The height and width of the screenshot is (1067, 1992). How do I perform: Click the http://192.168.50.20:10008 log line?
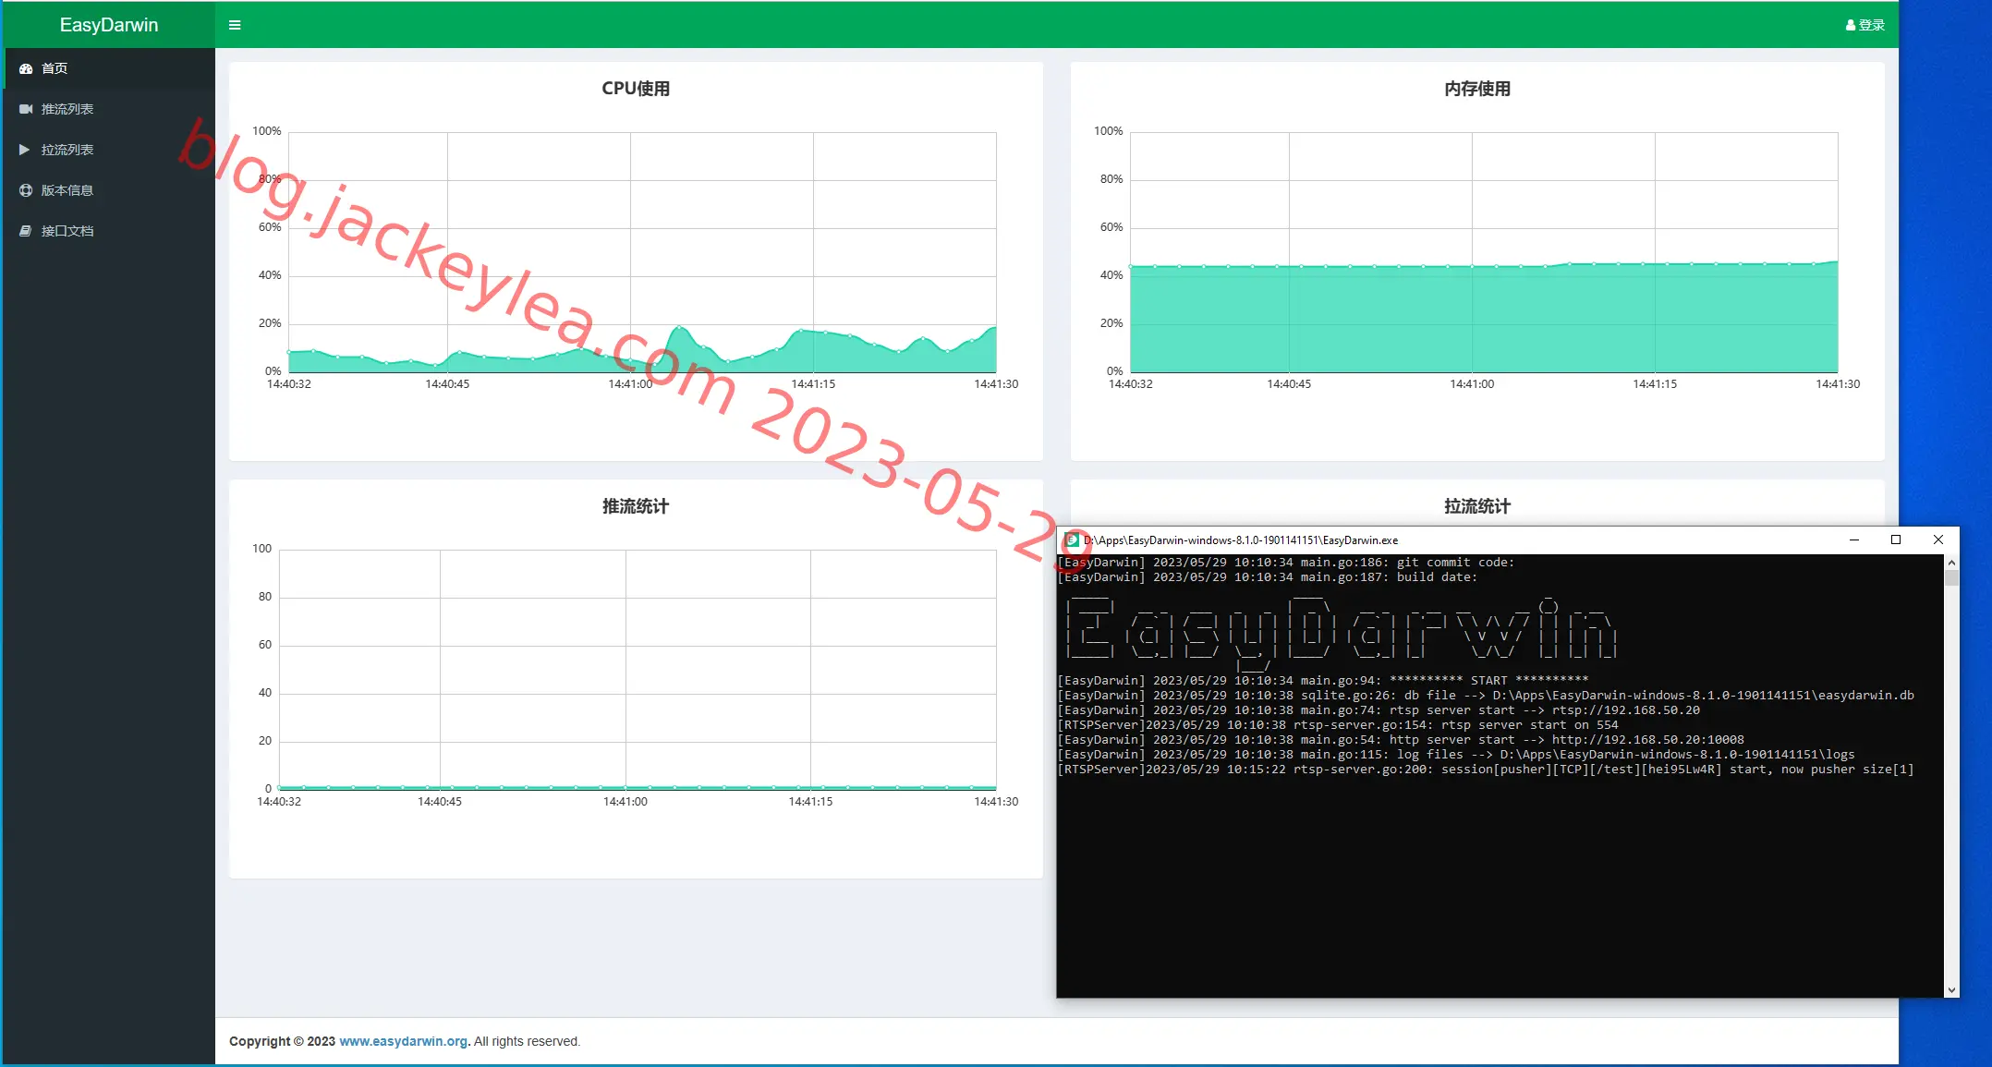click(1401, 740)
